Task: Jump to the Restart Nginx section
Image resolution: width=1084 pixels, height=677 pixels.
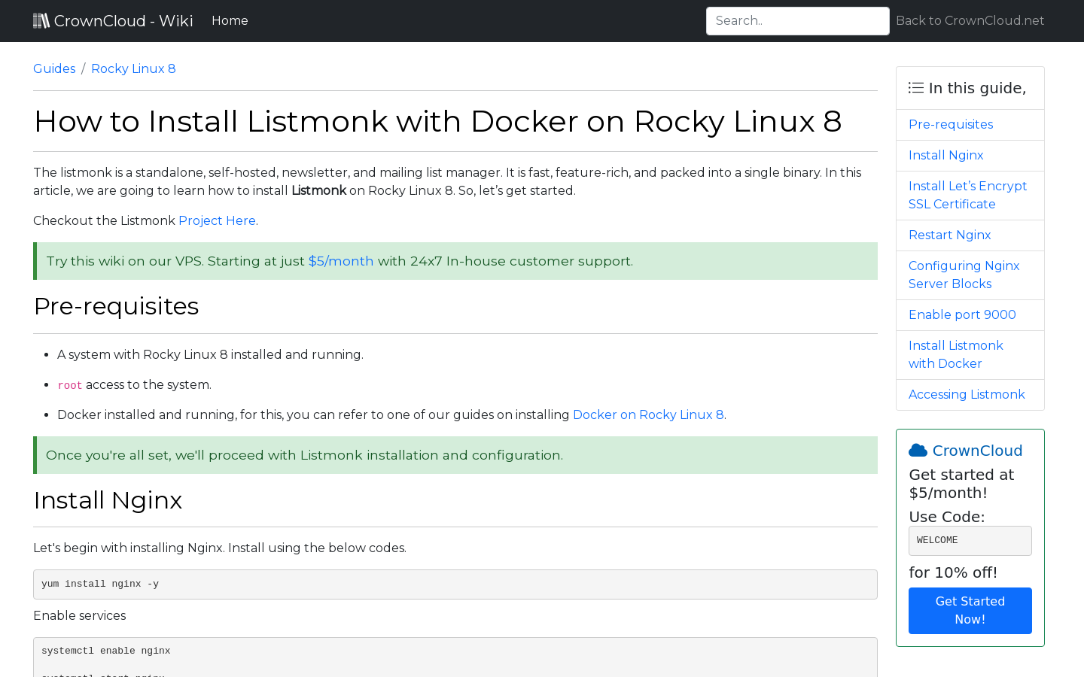Action: (949, 235)
